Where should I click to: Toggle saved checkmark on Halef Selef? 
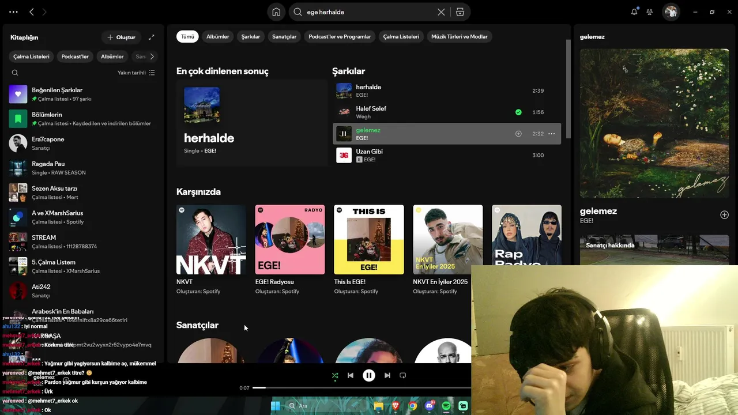(x=518, y=112)
